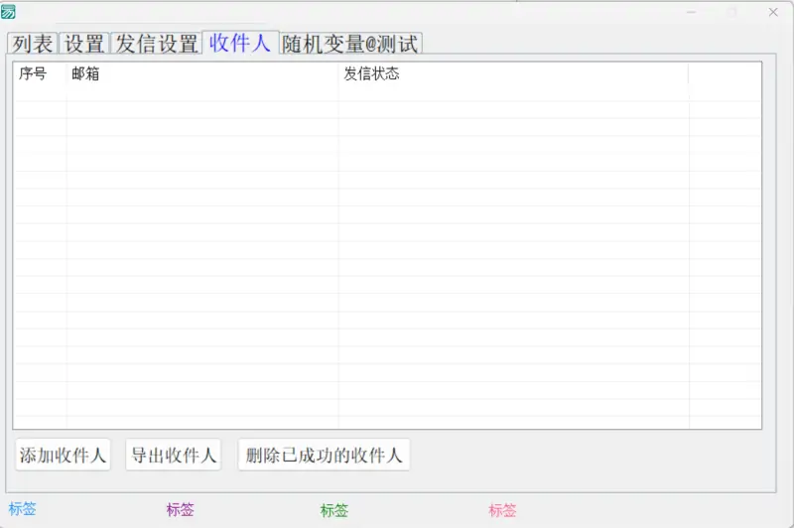Switch to the 列表 tab

pyautogui.click(x=32, y=45)
